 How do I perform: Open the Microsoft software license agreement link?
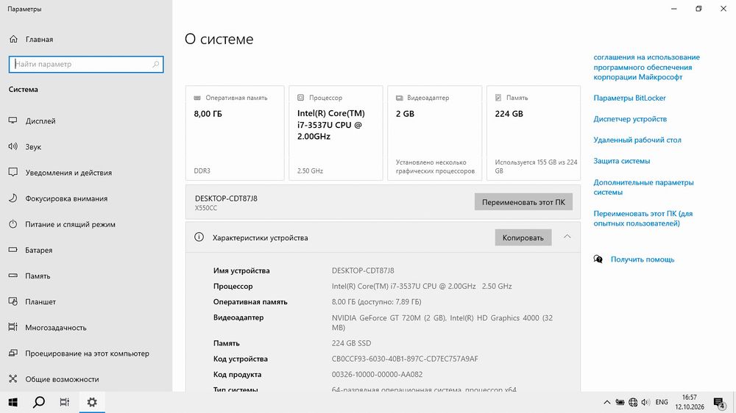(x=646, y=67)
